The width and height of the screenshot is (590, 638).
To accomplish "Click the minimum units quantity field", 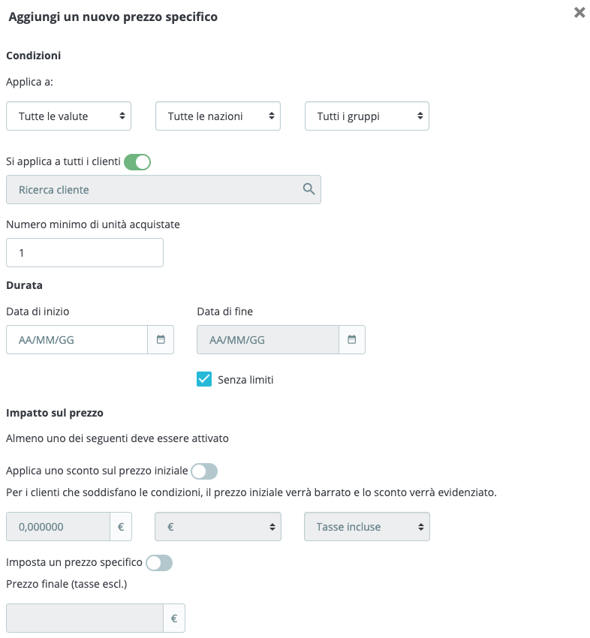I will 85,253.
